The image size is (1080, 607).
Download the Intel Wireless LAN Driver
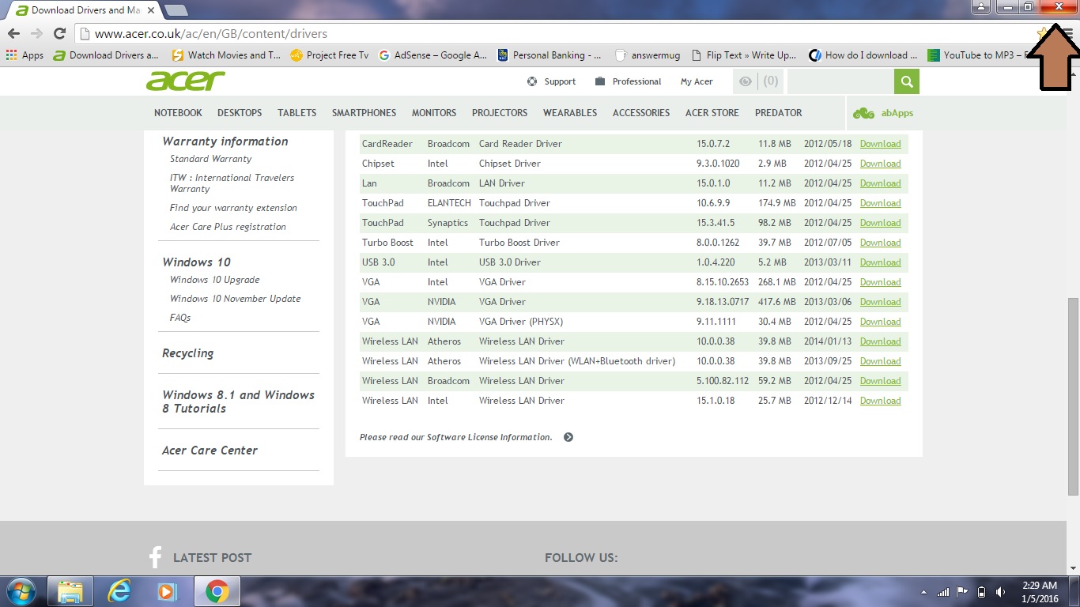pyautogui.click(x=880, y=401)
